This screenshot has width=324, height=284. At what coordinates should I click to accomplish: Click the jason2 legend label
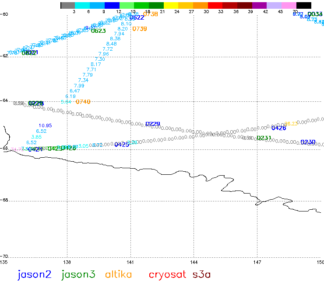(34, 275)
